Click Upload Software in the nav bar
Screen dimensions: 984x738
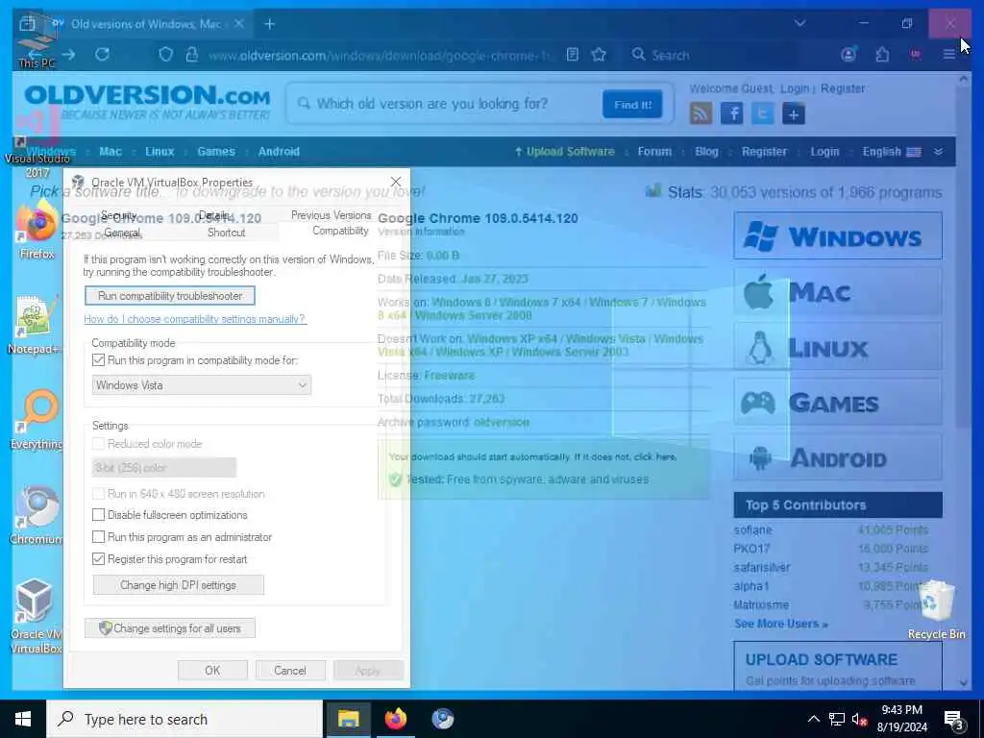click(564, 151)
